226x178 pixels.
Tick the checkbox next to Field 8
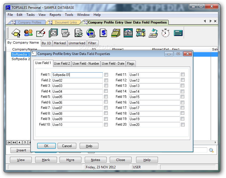106,113
